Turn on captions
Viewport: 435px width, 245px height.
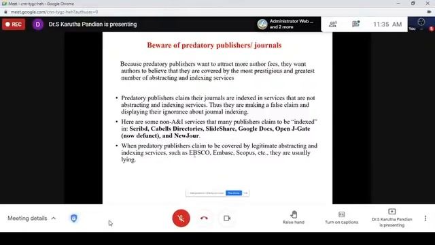coord(341,218)
